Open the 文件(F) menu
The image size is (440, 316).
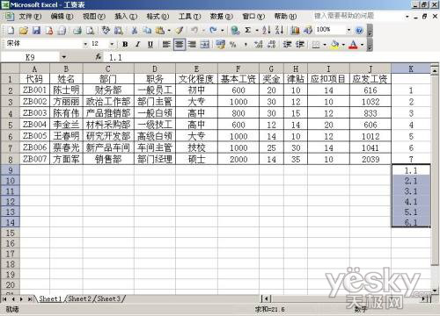point(31,17)
